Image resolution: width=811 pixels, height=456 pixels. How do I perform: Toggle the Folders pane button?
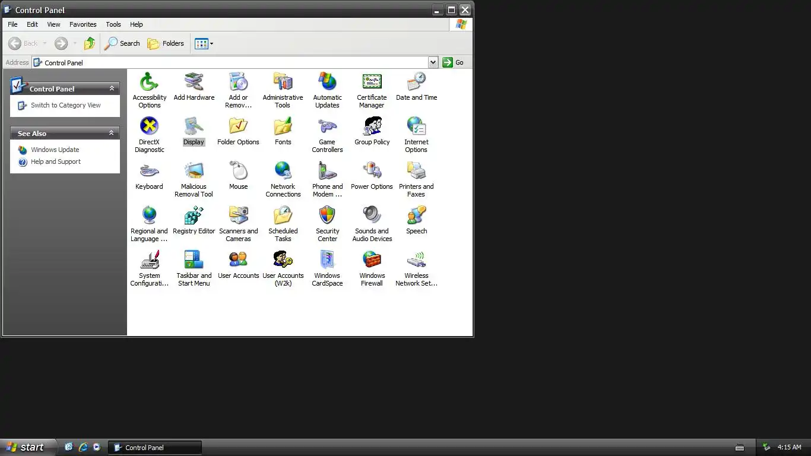click(x=166, y=43)
